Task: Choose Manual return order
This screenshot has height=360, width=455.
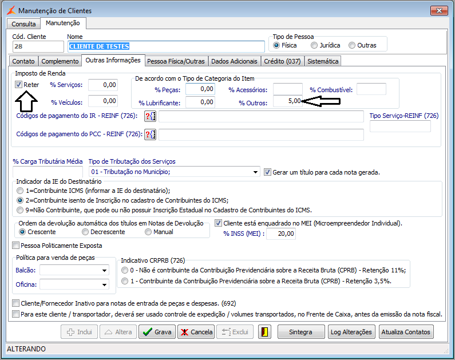Action: (148, 232)
